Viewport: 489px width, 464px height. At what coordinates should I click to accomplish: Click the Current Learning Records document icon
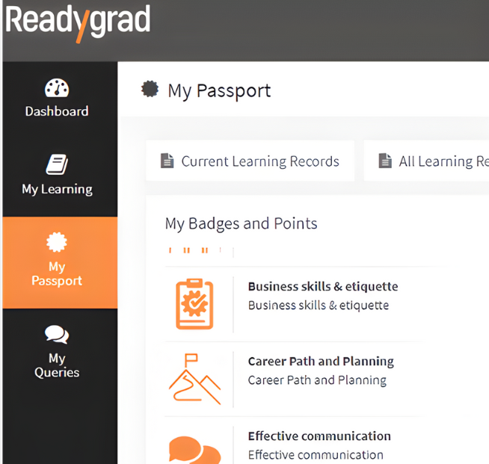pos(167,161)
